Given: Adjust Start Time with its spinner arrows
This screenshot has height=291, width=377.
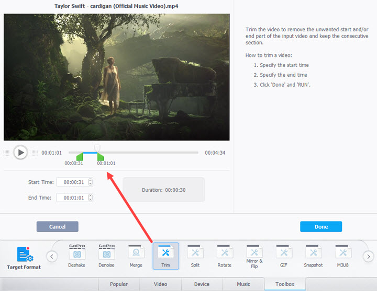Looking at the screenshot, I should [x=91, y=182].
